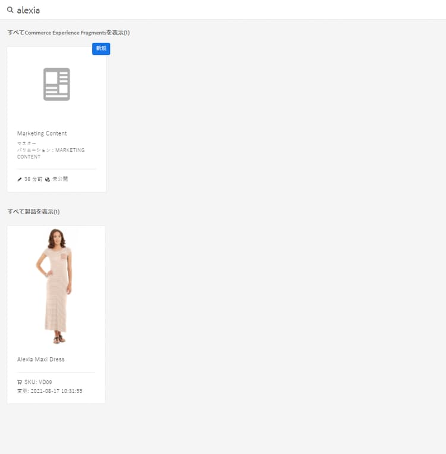Click the SKU: VD09 text
The image size is (446, 454).
(38, 382)
